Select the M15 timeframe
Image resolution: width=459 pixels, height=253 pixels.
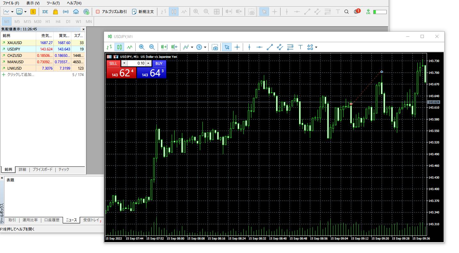pyautogui.click(x=27, y=22)
